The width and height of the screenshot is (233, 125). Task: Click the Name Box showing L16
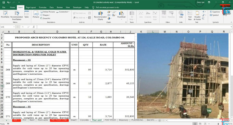tap(8, 27)
